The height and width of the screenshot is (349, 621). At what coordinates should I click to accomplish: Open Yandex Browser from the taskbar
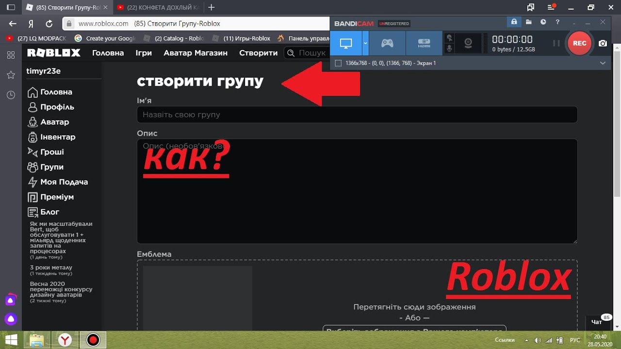pyautogui.click(x=65, y=340)
